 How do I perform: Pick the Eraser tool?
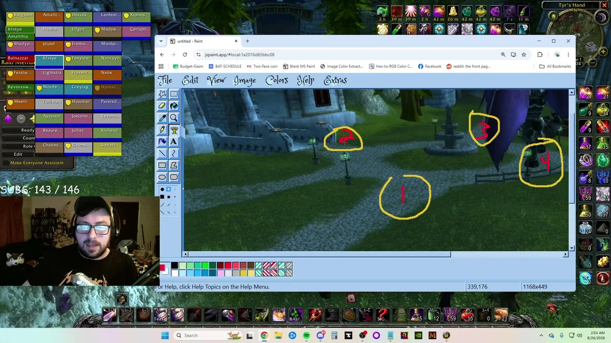[x=162, y=106]
